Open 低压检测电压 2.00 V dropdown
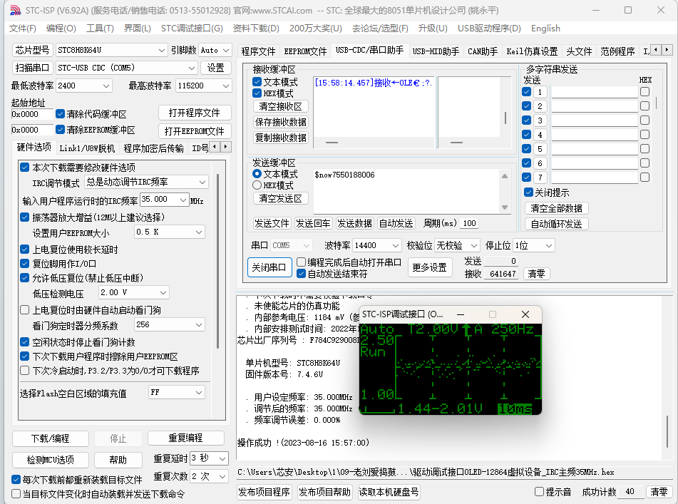 pyautogui.click(x=133, y=292)
